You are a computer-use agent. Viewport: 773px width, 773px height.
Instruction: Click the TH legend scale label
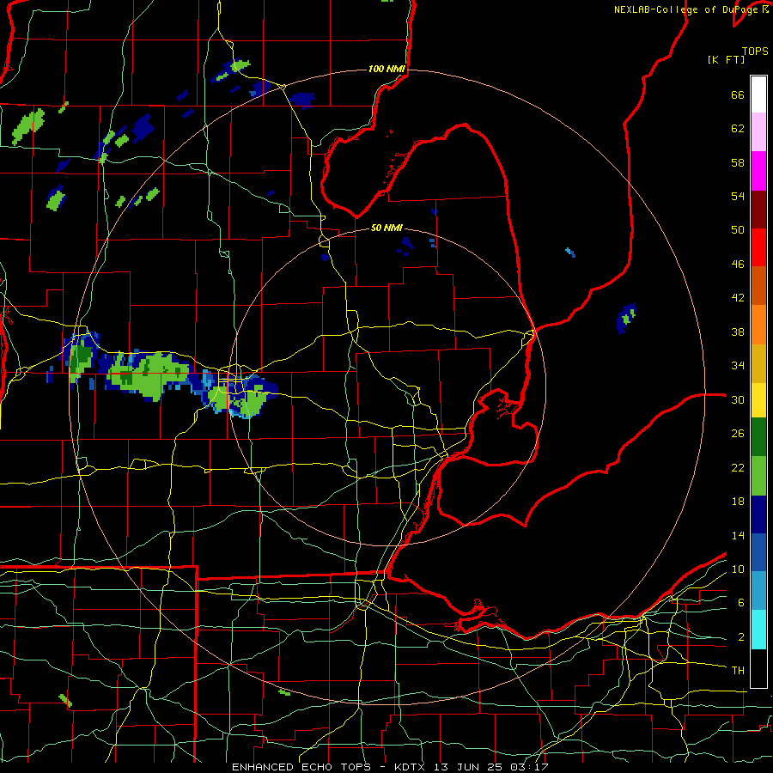(x=738, y=670)
